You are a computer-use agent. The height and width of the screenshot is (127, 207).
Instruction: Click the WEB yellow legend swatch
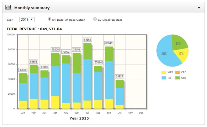pyautogui.click(x=164, y=72)
